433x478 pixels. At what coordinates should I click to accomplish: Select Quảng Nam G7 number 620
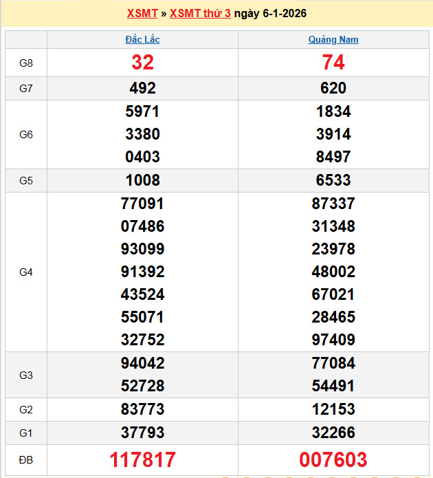click(334, 88)
